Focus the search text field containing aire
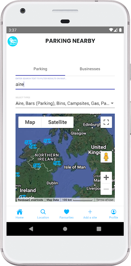Viewport: 131px width, 266px height. pos(65,84)
